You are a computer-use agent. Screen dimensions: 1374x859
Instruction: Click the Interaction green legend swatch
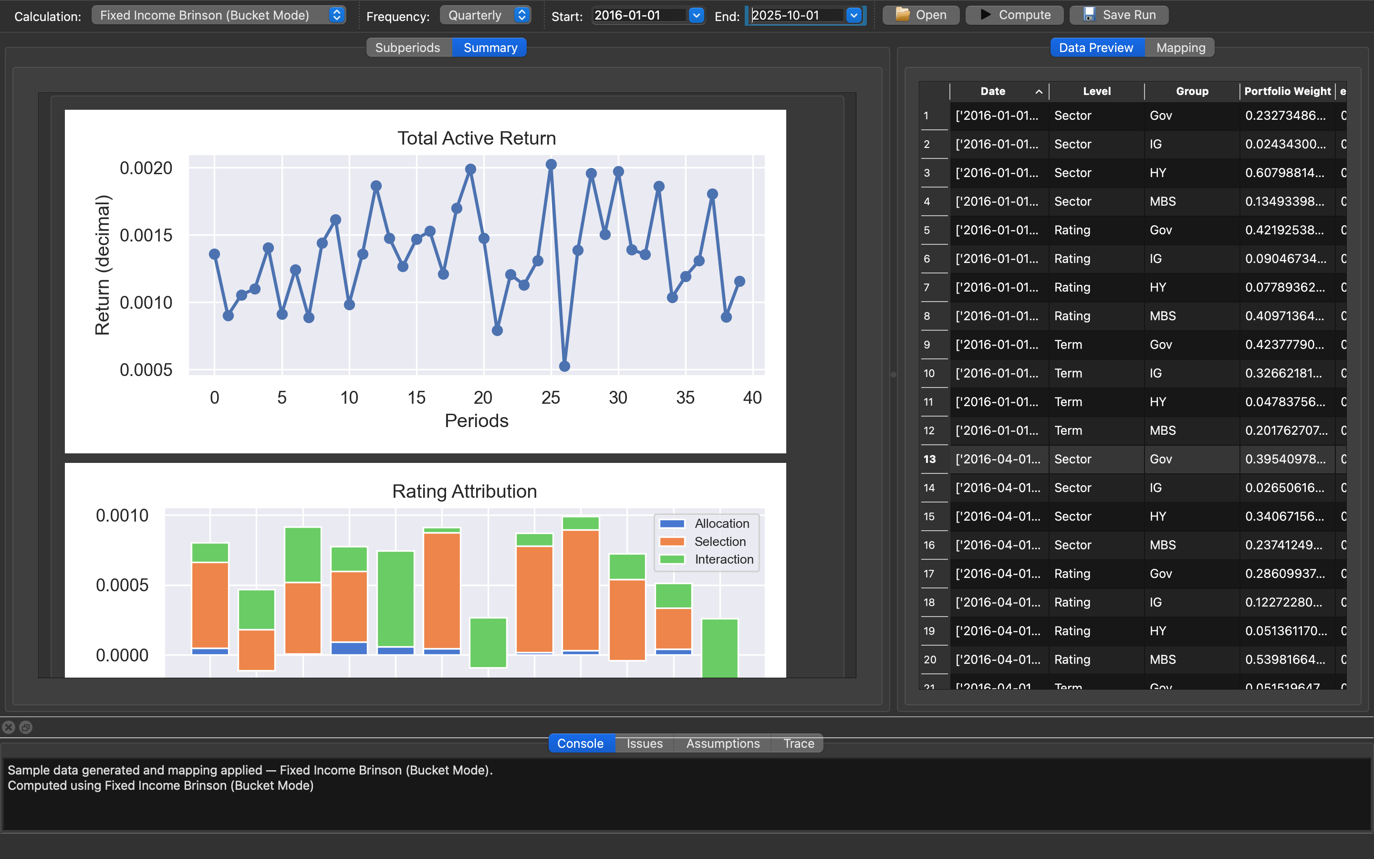point(672,559)
